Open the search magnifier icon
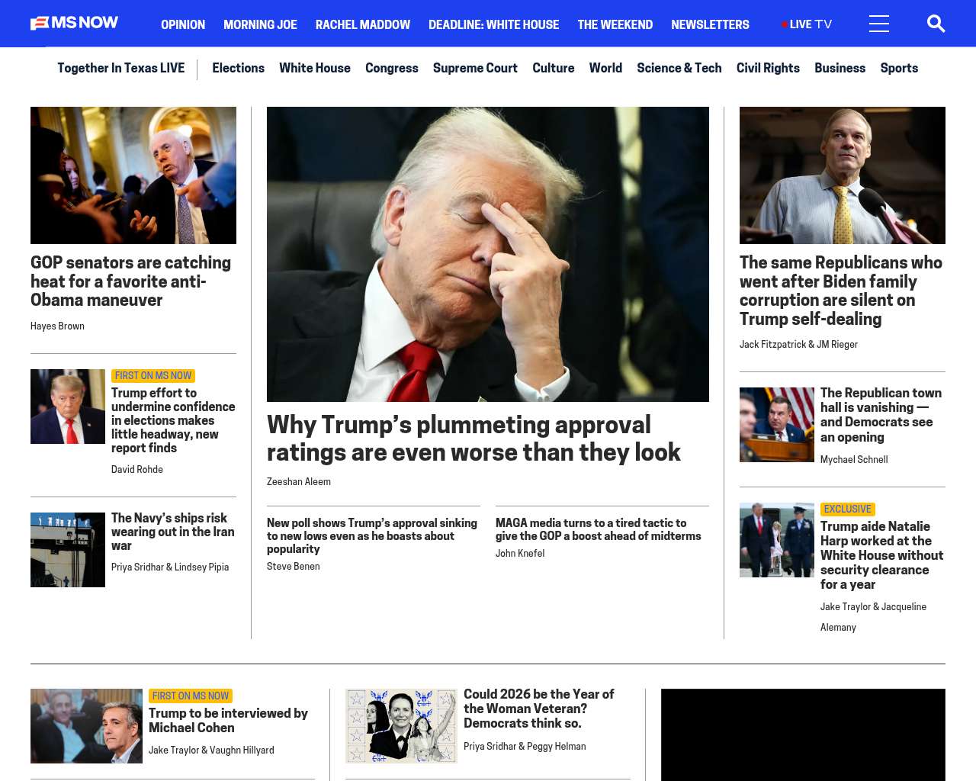The image size is (976, 781). [x=936, y=24]
